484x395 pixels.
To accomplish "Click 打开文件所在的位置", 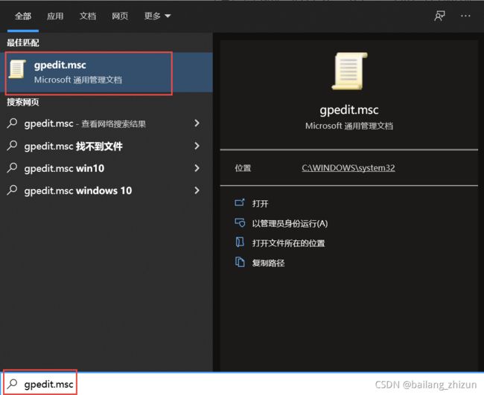I will (289, 243).
